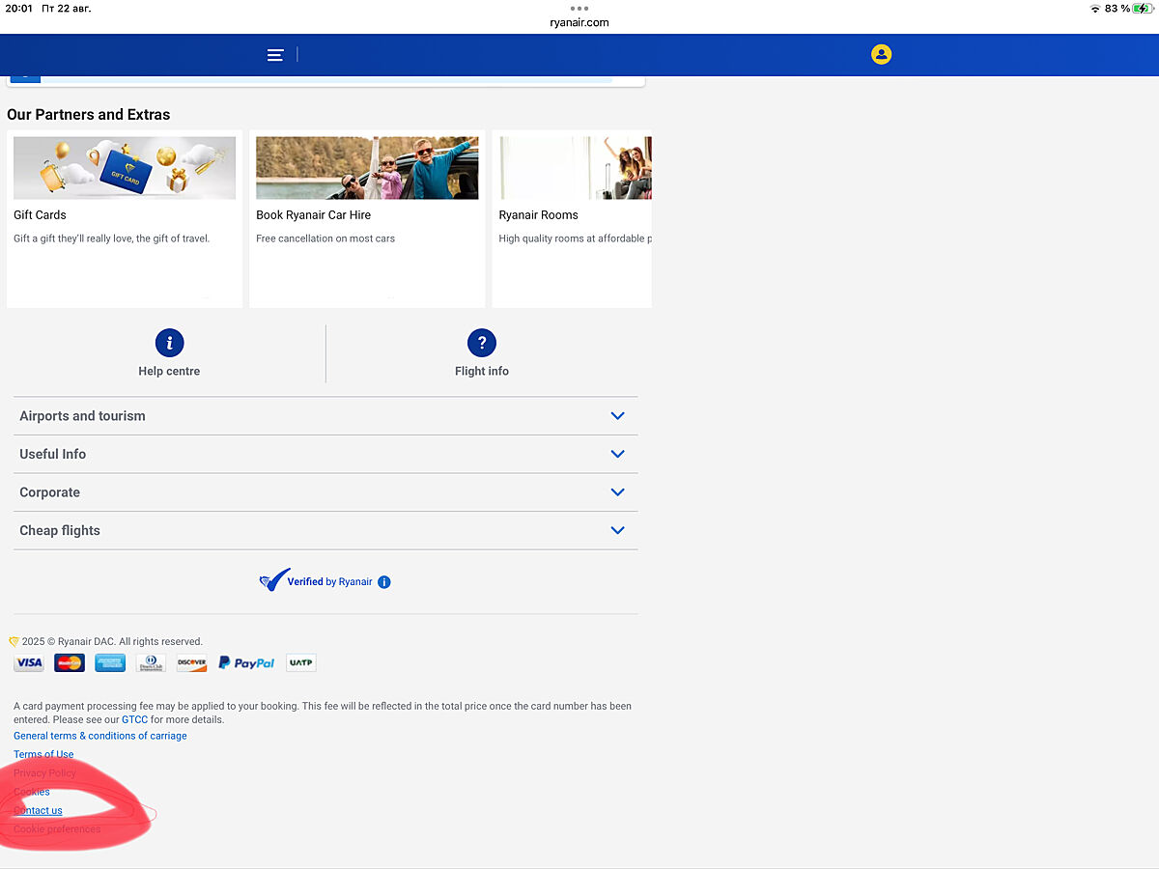
Task: Open the Book Ryanair Car Hire card
Action: click(367, 219)
